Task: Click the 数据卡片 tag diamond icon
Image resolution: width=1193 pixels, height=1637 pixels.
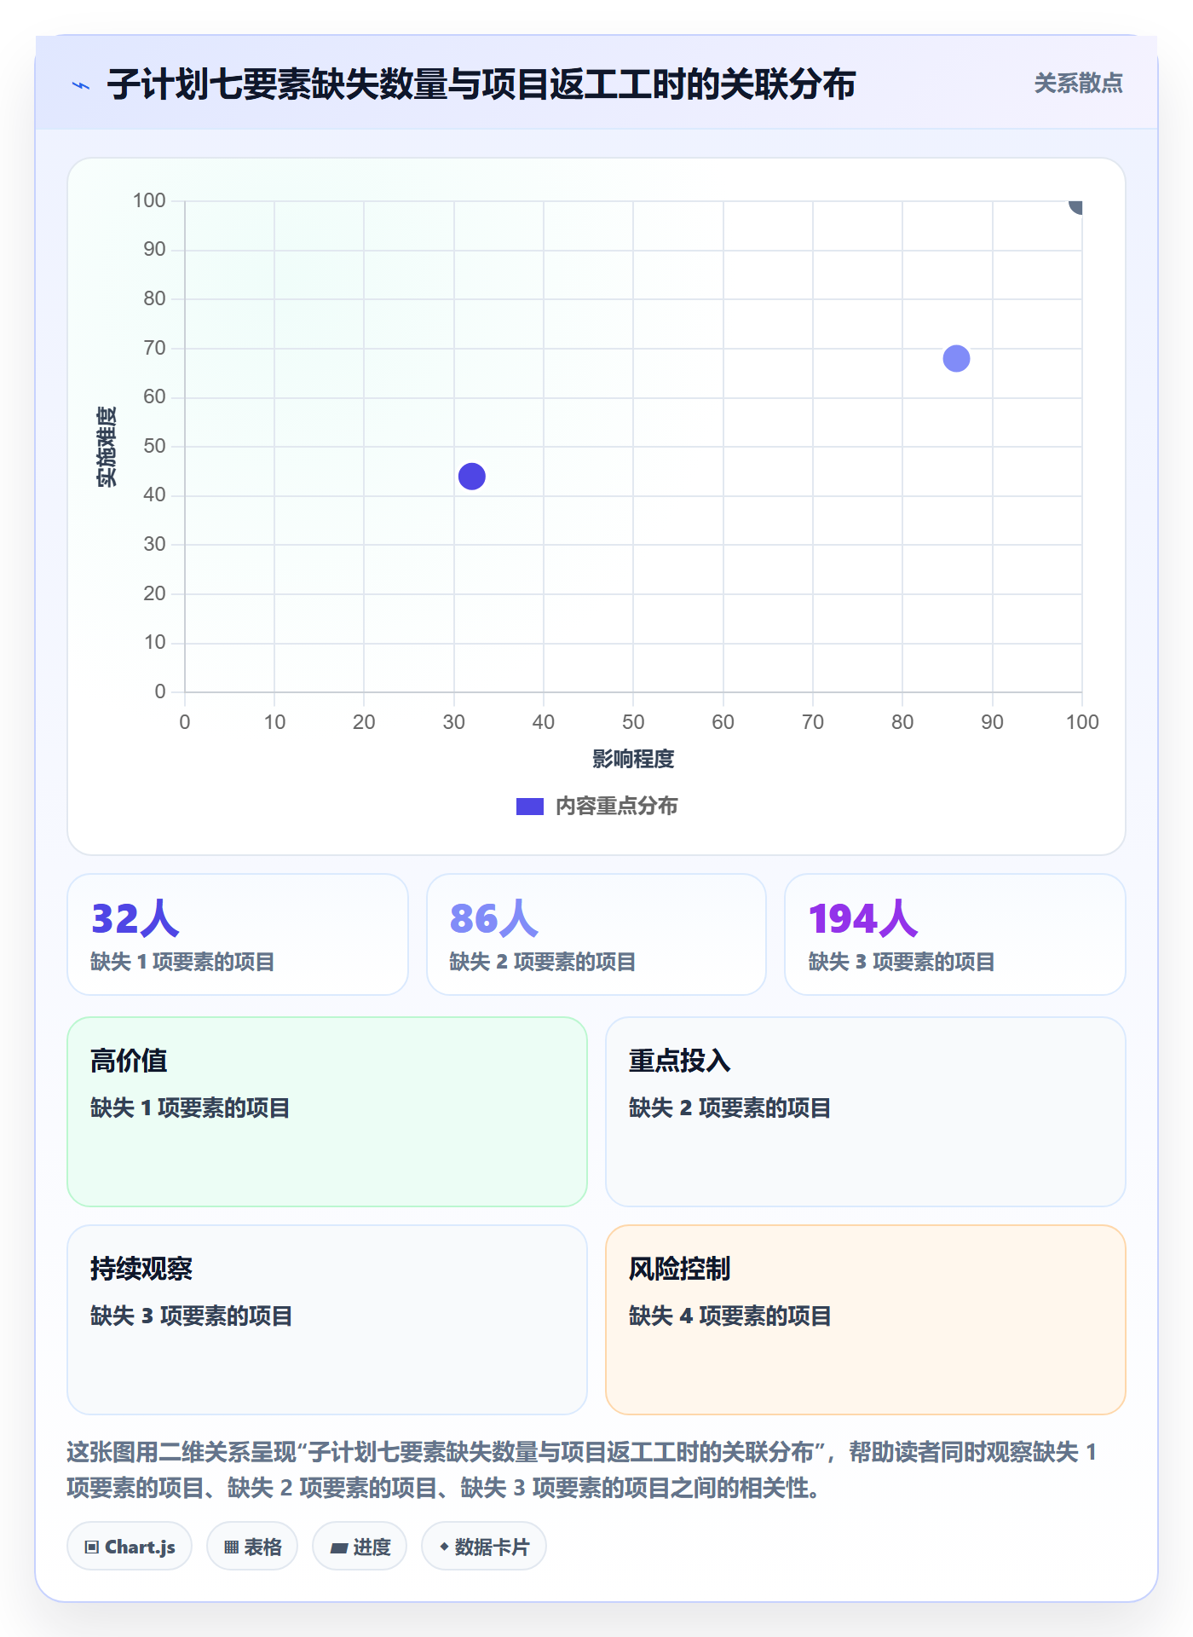Action: point(444,1546)
